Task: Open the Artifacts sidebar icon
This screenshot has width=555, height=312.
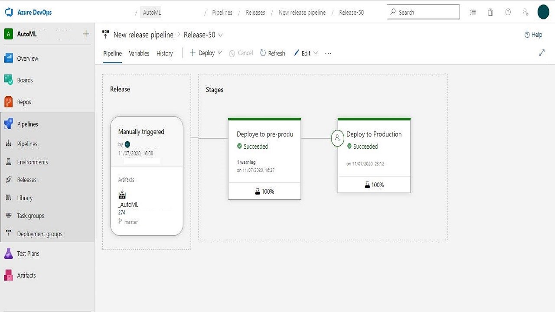Action: [9, 275]
